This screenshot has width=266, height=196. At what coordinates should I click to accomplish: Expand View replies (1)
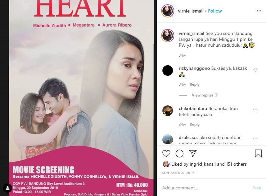205,95
